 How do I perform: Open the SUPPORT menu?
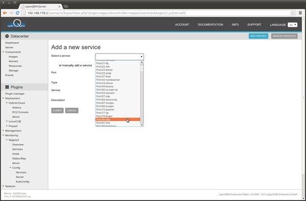pyautogui.click(x=254, y=24)
